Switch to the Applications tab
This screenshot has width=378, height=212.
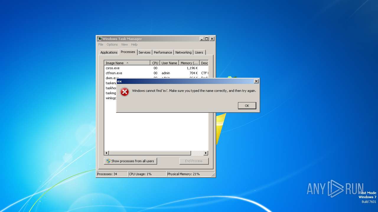109,52
